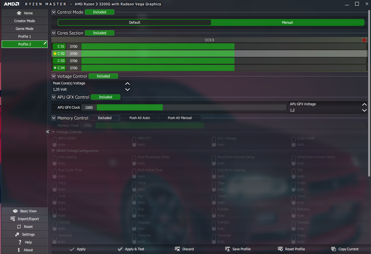Collapse sidebar with double-chevron icon

[48, 132]
